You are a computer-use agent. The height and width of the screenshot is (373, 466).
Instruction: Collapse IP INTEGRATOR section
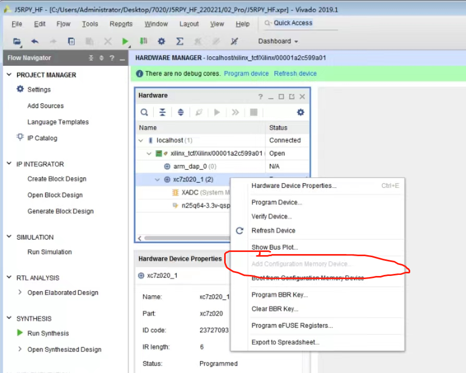(x=9, y=164)
